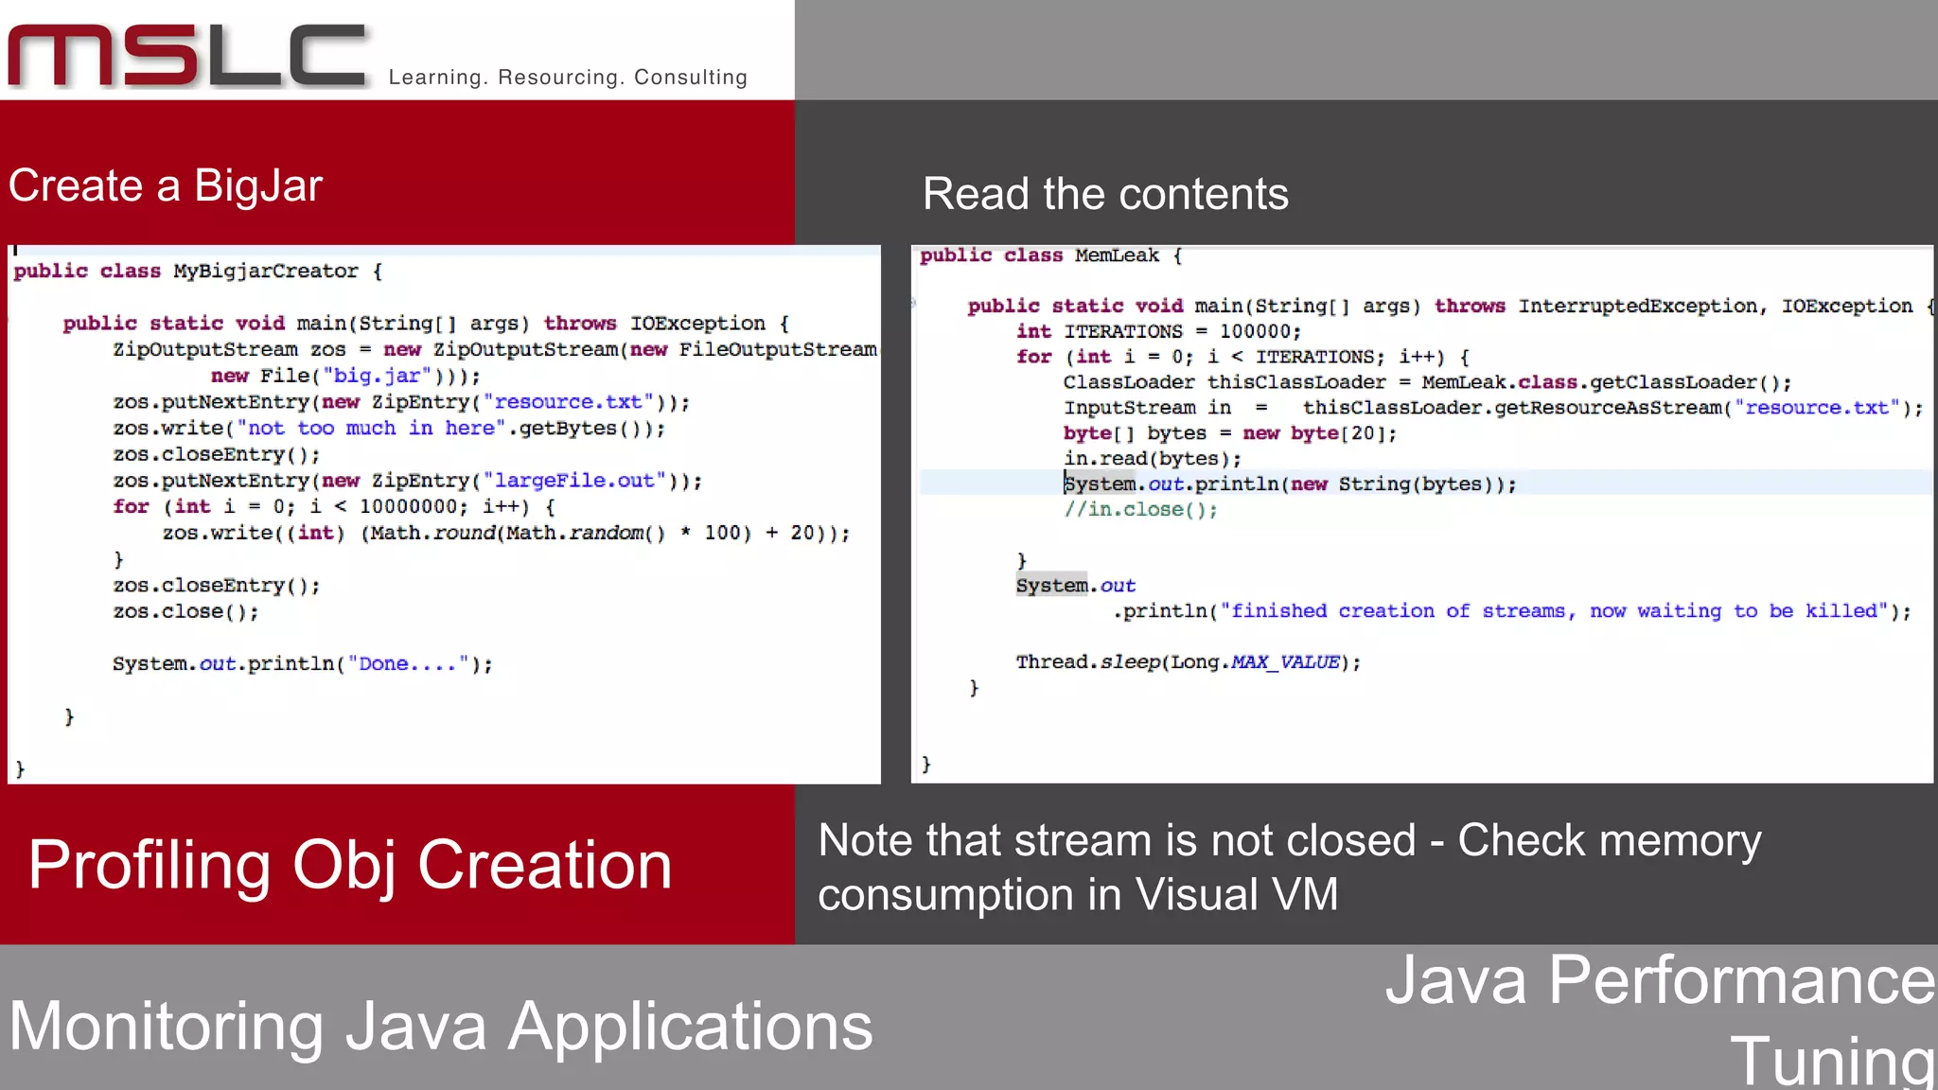Click the MyBigjarCreator main method signature
The image size is (1938, 1090).
(426, 324)
